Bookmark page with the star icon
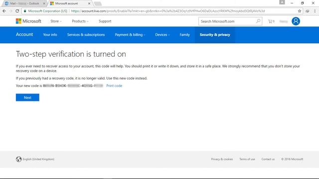 [300, 11]
